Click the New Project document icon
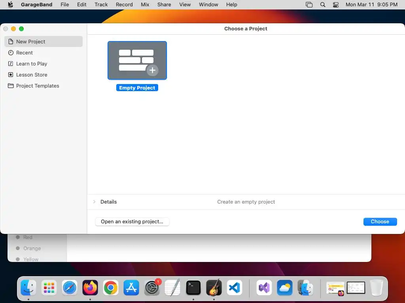The width and height of the screenshot is (405, 303). pos(11,41)
